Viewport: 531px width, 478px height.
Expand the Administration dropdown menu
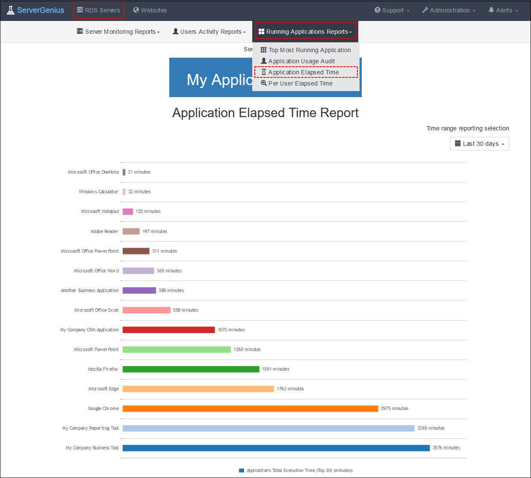pyautogui.click(x=448, y=10)
